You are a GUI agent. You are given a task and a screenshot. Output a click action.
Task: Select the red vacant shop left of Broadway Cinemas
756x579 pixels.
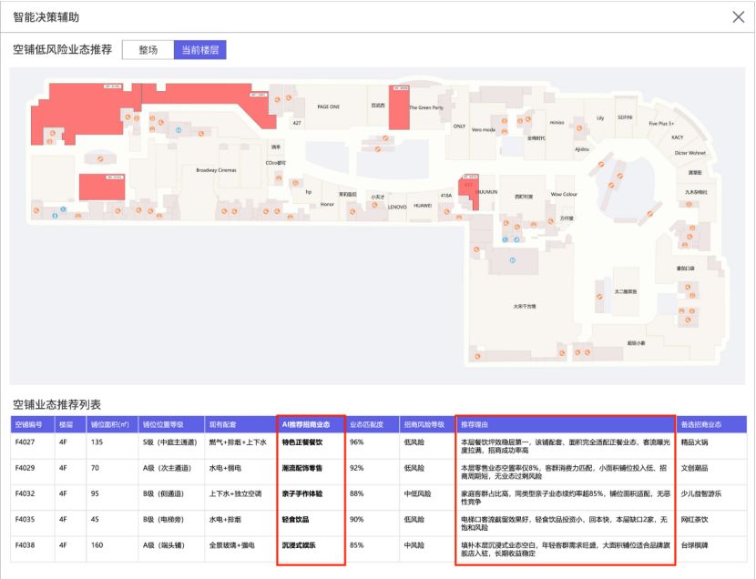pos(101,186)
